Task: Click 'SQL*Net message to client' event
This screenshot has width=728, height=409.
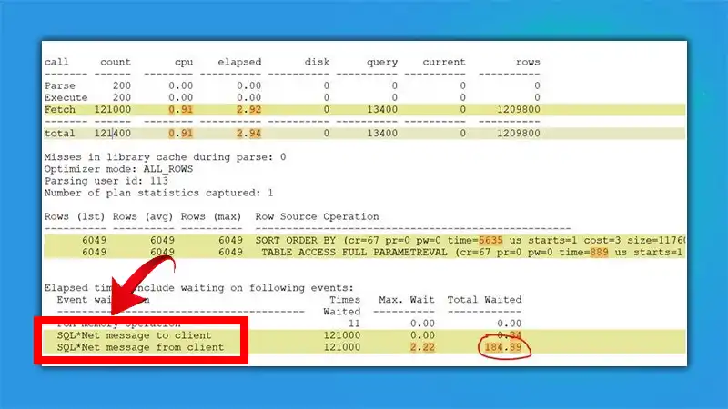Action: [x=134, y=335]
